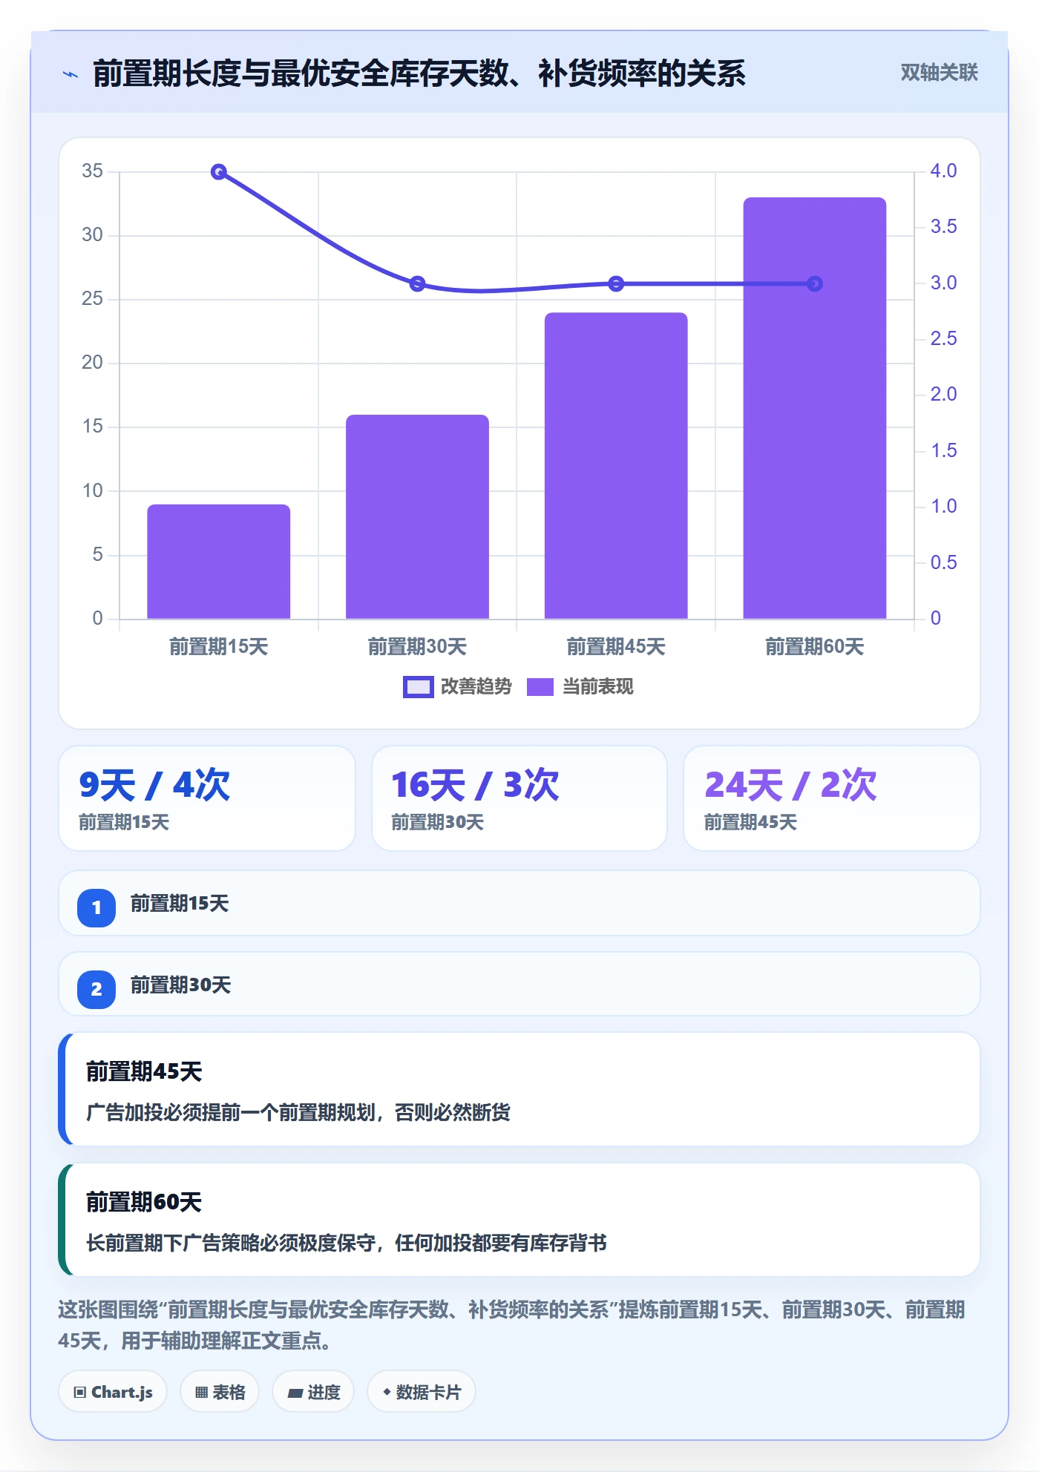Click the grid icon in 表格 chip
This screenshot has height=1472, width=1039.
(x=201, y=1393)
